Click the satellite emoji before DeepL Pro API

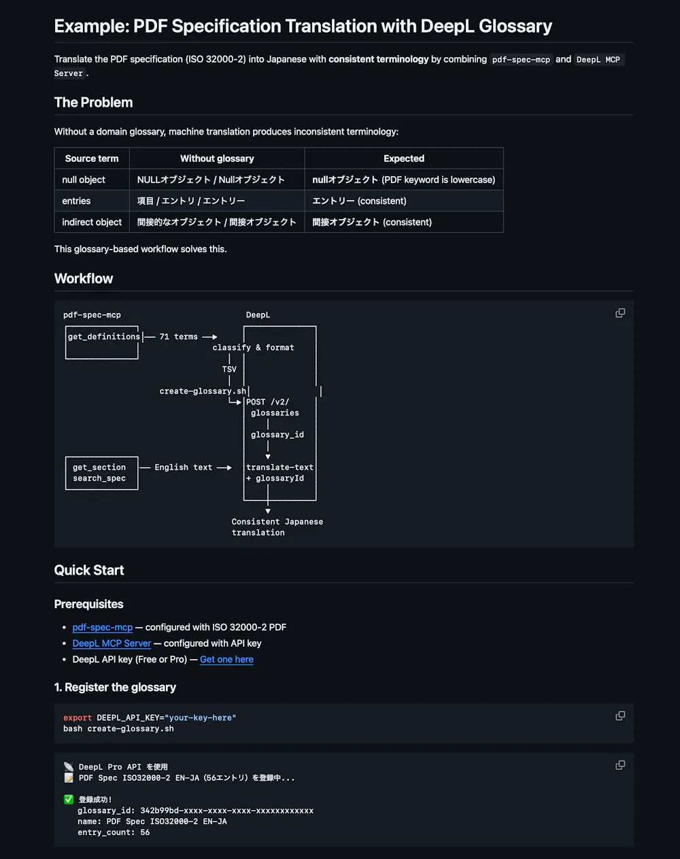click(x=69, y=767)
